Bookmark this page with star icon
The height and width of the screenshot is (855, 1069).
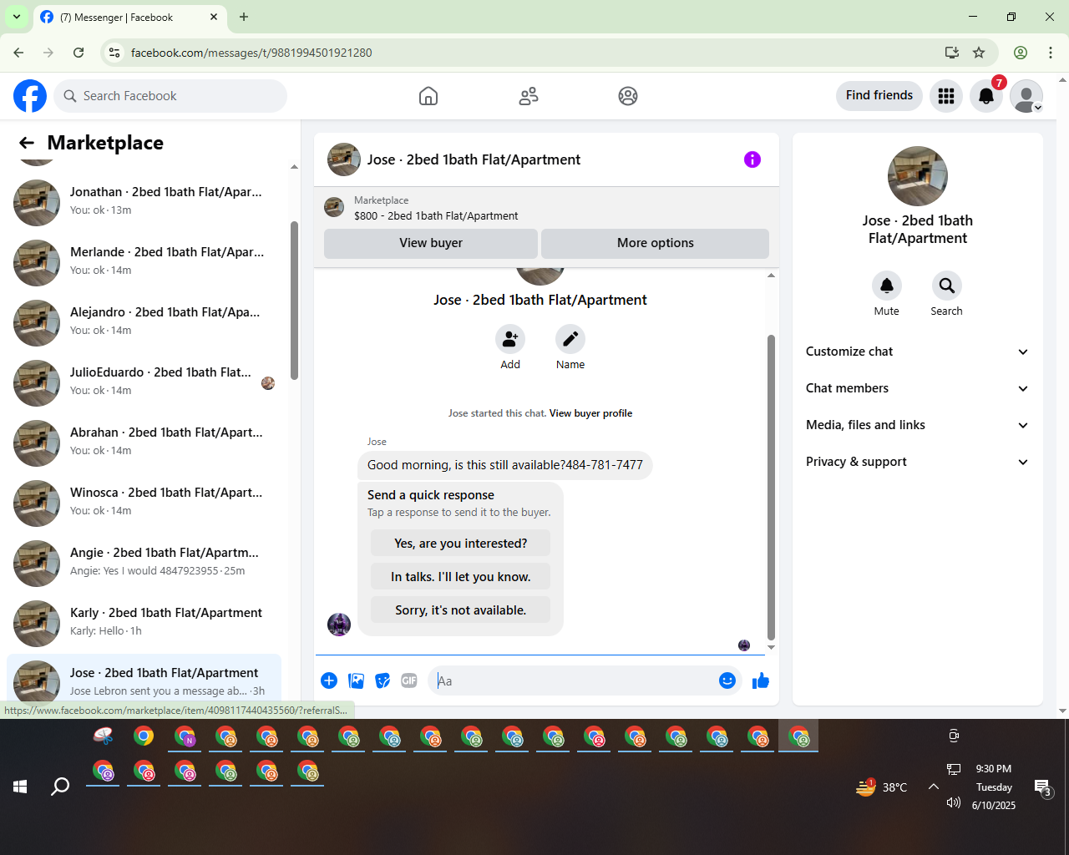click(x=979, y=53)
